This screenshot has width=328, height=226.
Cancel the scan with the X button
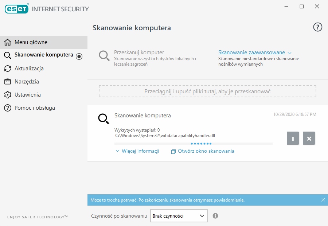tap(309, 139)
